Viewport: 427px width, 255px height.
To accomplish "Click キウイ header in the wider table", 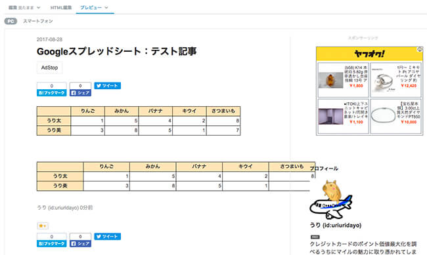I will pos(246,167).
